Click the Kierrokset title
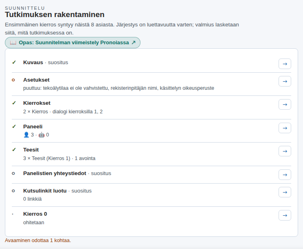Image resolution: width=303 pixels, height=249 pixels. click(x=37, y=103)
